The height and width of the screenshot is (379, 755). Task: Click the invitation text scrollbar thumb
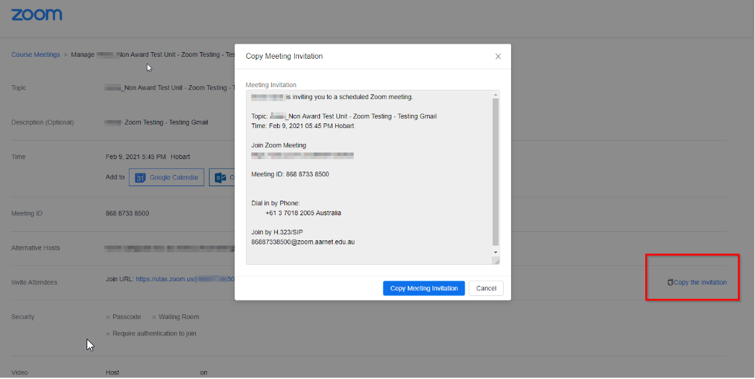point(495,172)
